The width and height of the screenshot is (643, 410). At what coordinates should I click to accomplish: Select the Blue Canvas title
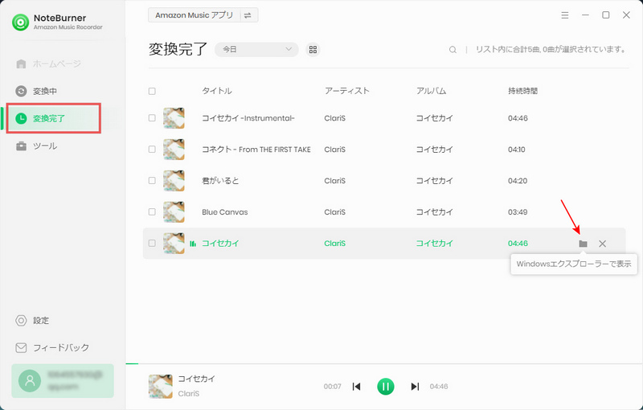[x=225, y=212]
